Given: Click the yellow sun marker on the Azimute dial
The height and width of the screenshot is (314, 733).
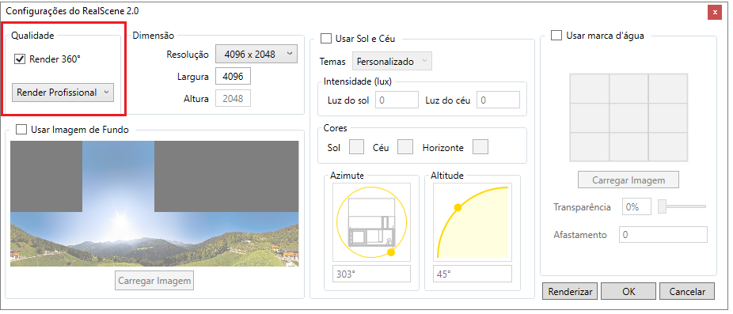Looking at the screenshot, I should (391, 252).
